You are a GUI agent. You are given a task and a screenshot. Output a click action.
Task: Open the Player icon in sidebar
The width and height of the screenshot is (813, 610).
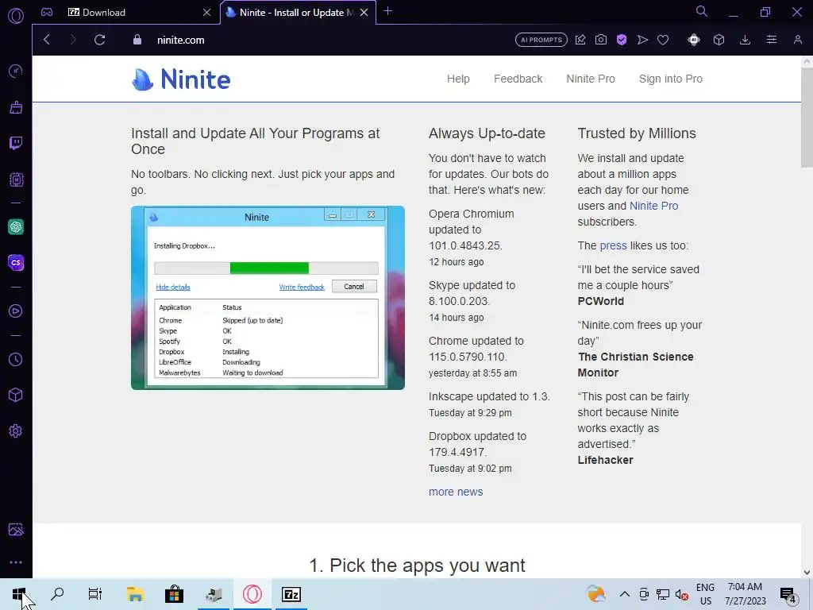tap(16, 311)
